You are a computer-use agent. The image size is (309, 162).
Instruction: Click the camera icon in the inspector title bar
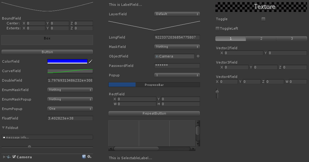point(8,157)
